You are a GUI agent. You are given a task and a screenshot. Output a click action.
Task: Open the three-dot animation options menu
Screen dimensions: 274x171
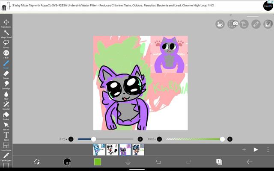pos(268,150)
